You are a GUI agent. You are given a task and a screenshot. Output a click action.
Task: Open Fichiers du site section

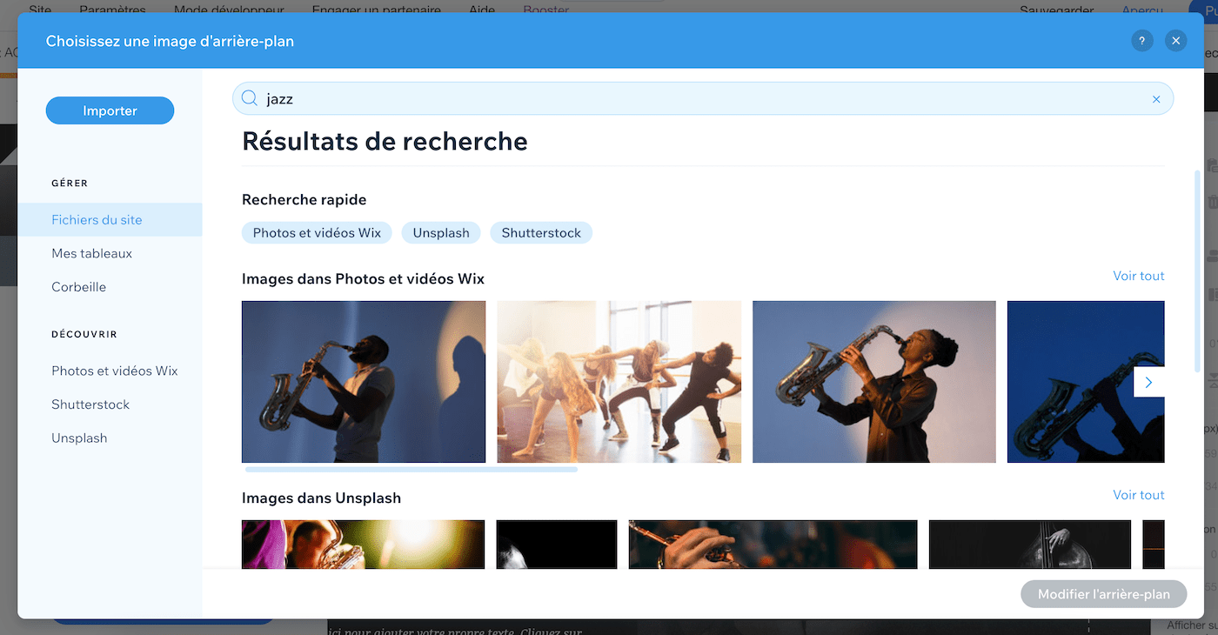pos(110,220)
